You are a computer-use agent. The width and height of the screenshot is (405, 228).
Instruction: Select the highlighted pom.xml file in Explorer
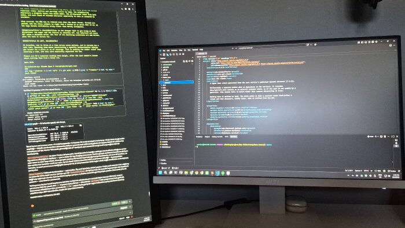[x=176, y=82]
